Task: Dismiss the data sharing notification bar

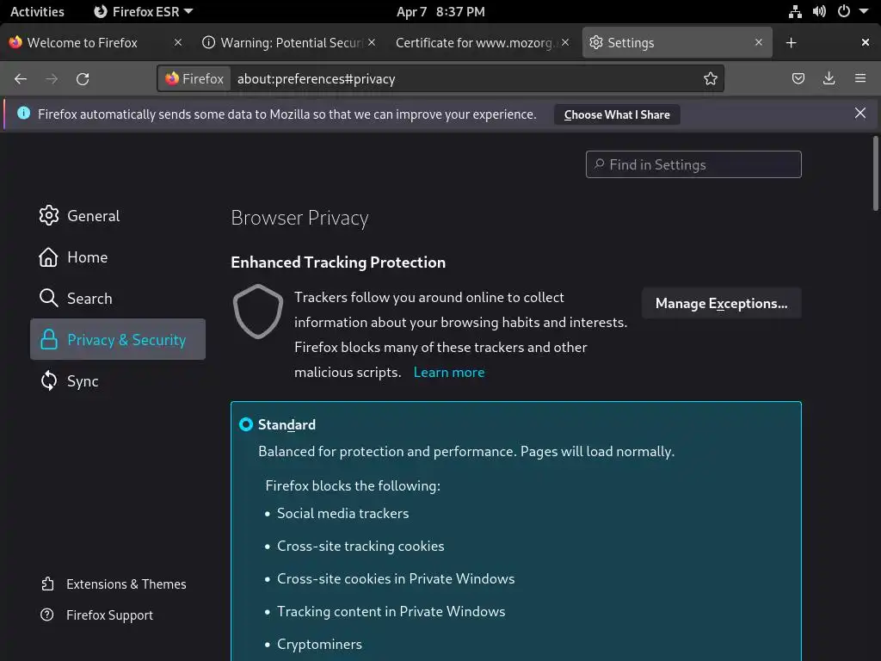Action: pyautogui.click(x=860, y=114)
